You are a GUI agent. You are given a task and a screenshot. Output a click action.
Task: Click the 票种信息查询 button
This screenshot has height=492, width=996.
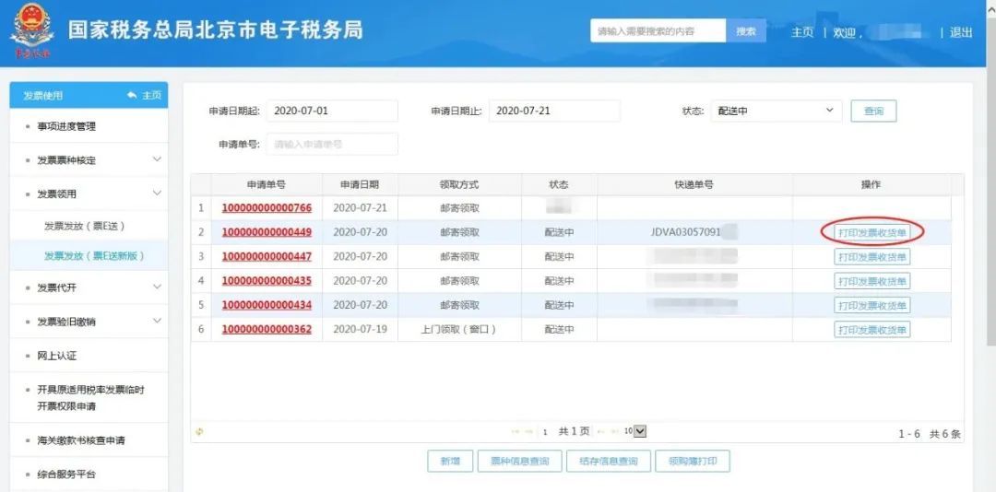click(x=519, y=462)
